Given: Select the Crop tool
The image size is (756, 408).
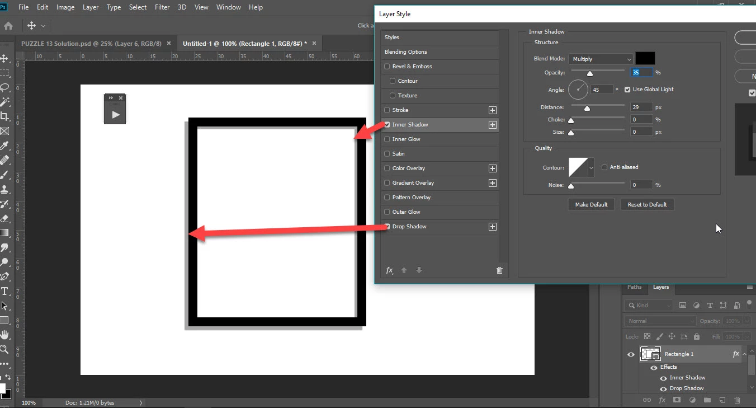Looking at the screenshot, I should 4,116.
